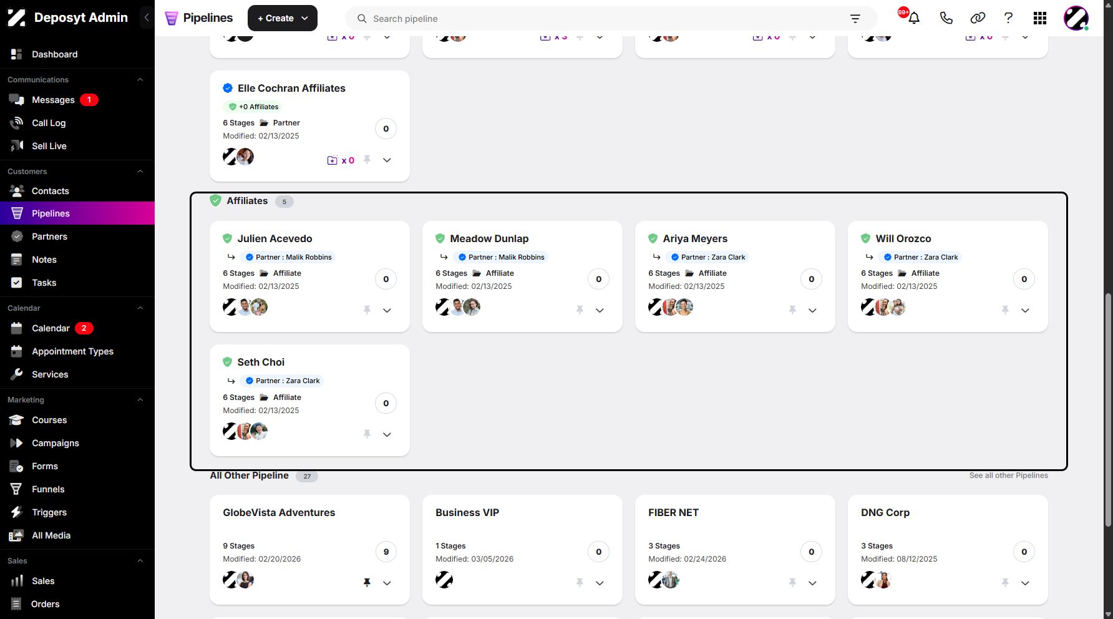1113x619 pixels.
Task: Expand the Meadow Dunlap card chevron
Action: (600, 310)
